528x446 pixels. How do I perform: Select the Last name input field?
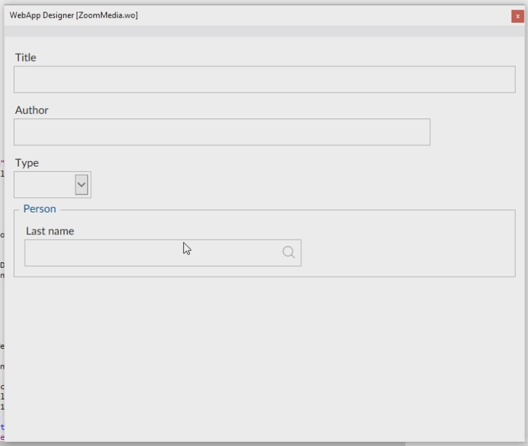(151, 253)
